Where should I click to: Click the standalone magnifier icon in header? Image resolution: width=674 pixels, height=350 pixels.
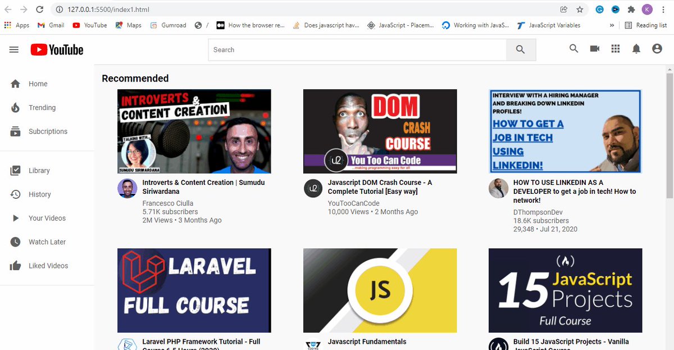[x=573, y=49]
